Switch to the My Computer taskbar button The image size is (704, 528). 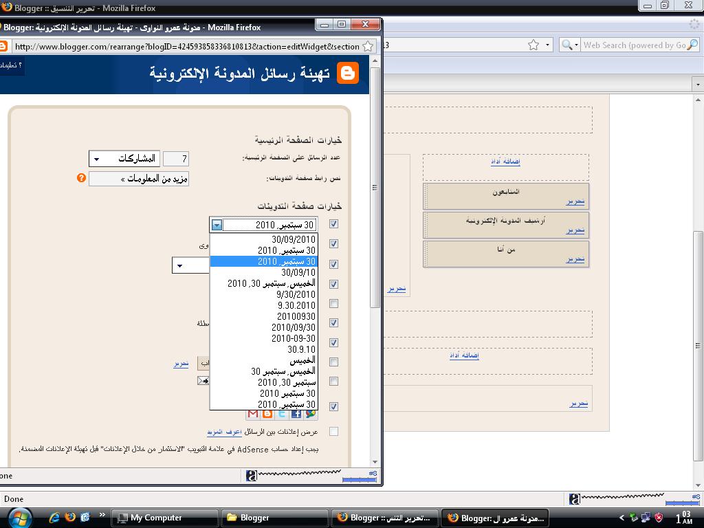click(164, 518)
